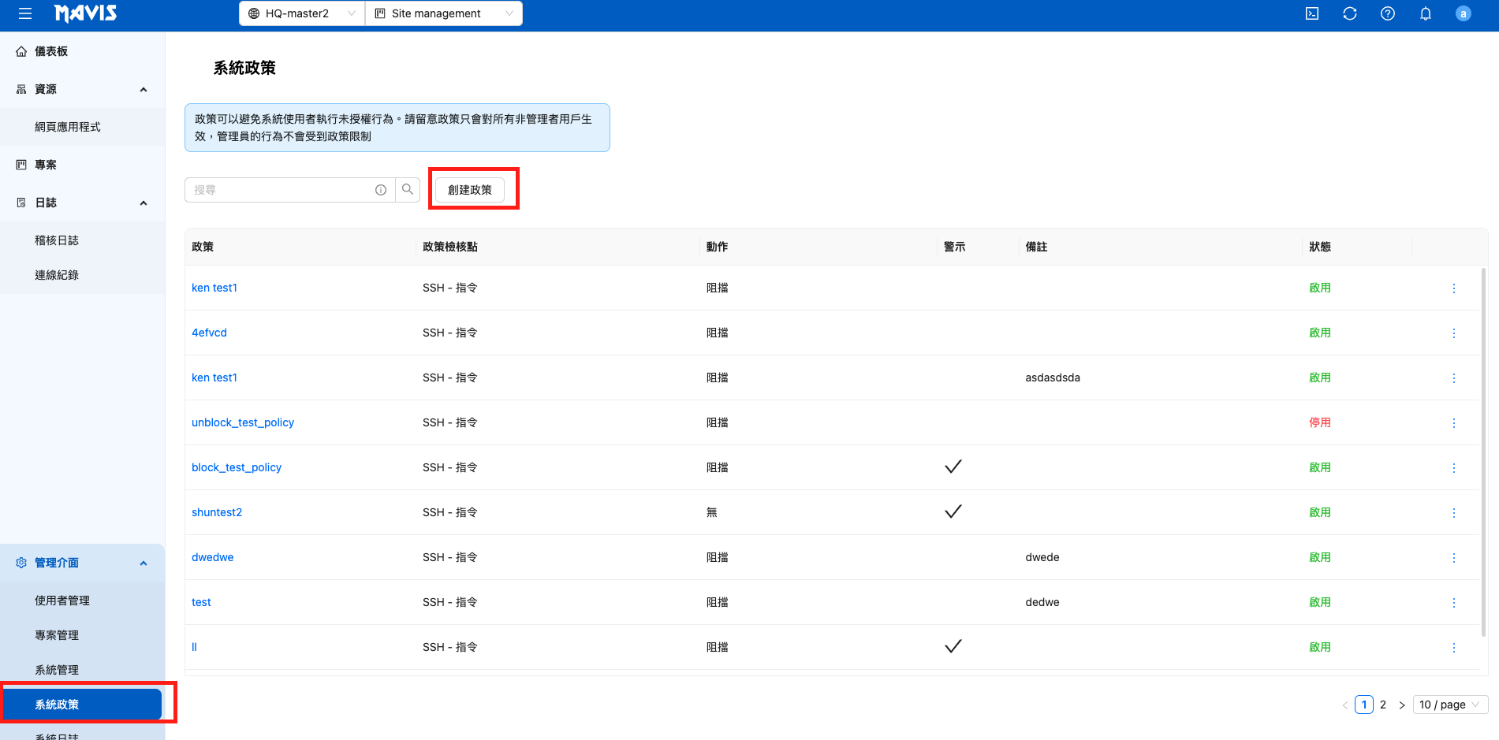
Task: Click the 政策檢核點 column header
Action: click(x=450, y=247)
